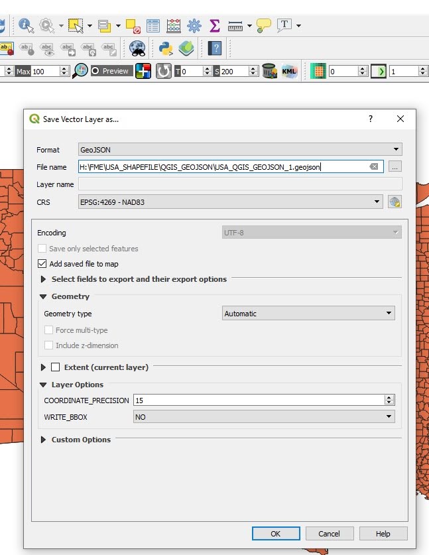Open the field calculator abacus icon

174,26
